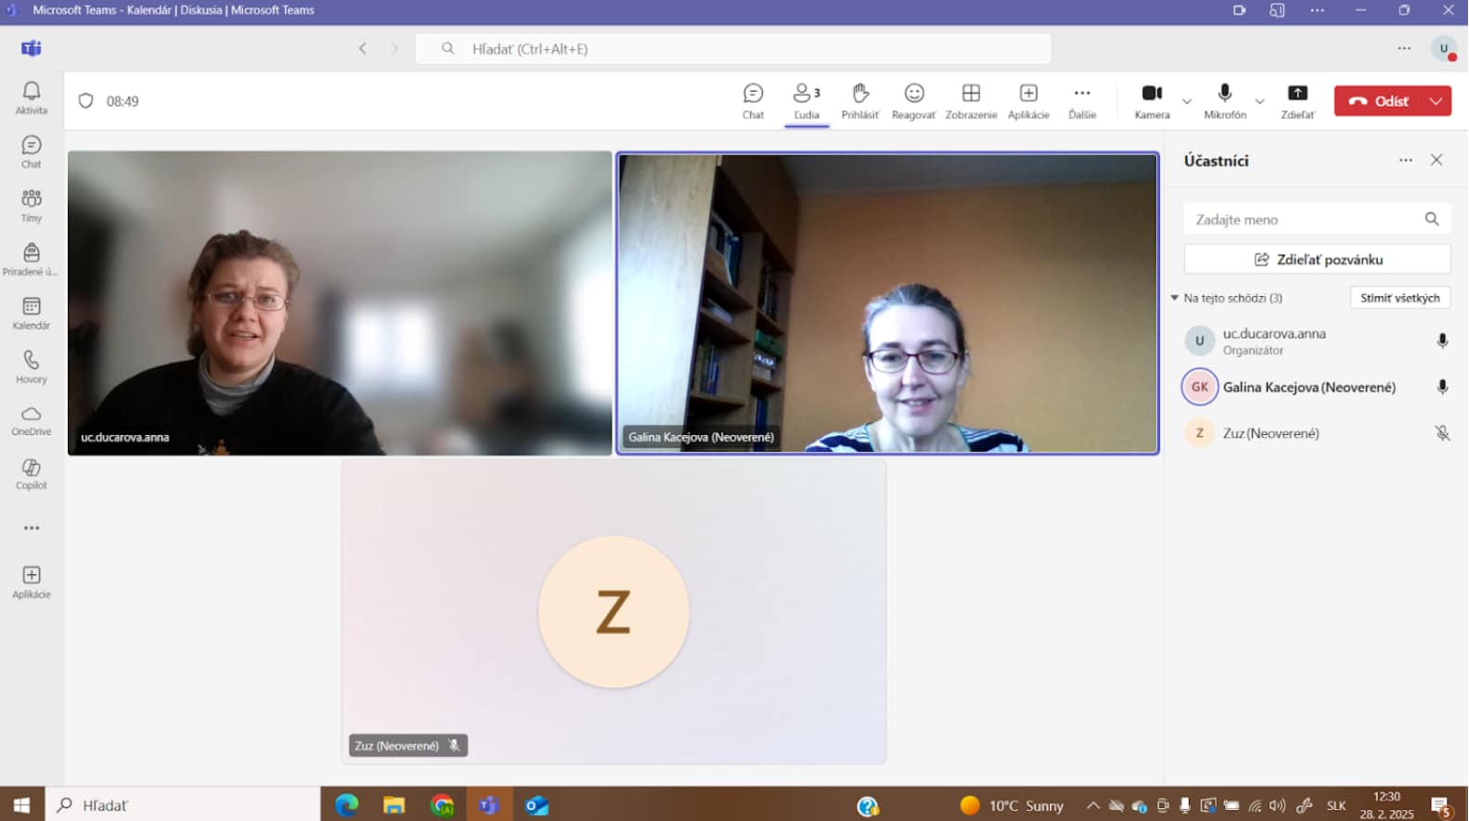
Task: Open Chat in the left sidebar
Action: (31, 152)
